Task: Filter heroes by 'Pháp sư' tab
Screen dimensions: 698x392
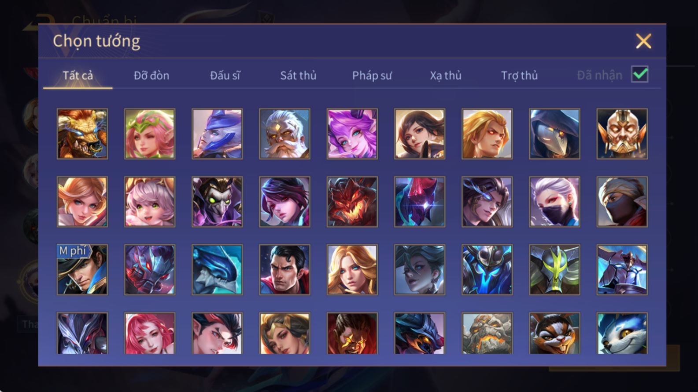Action: click(x=372, y=76)
